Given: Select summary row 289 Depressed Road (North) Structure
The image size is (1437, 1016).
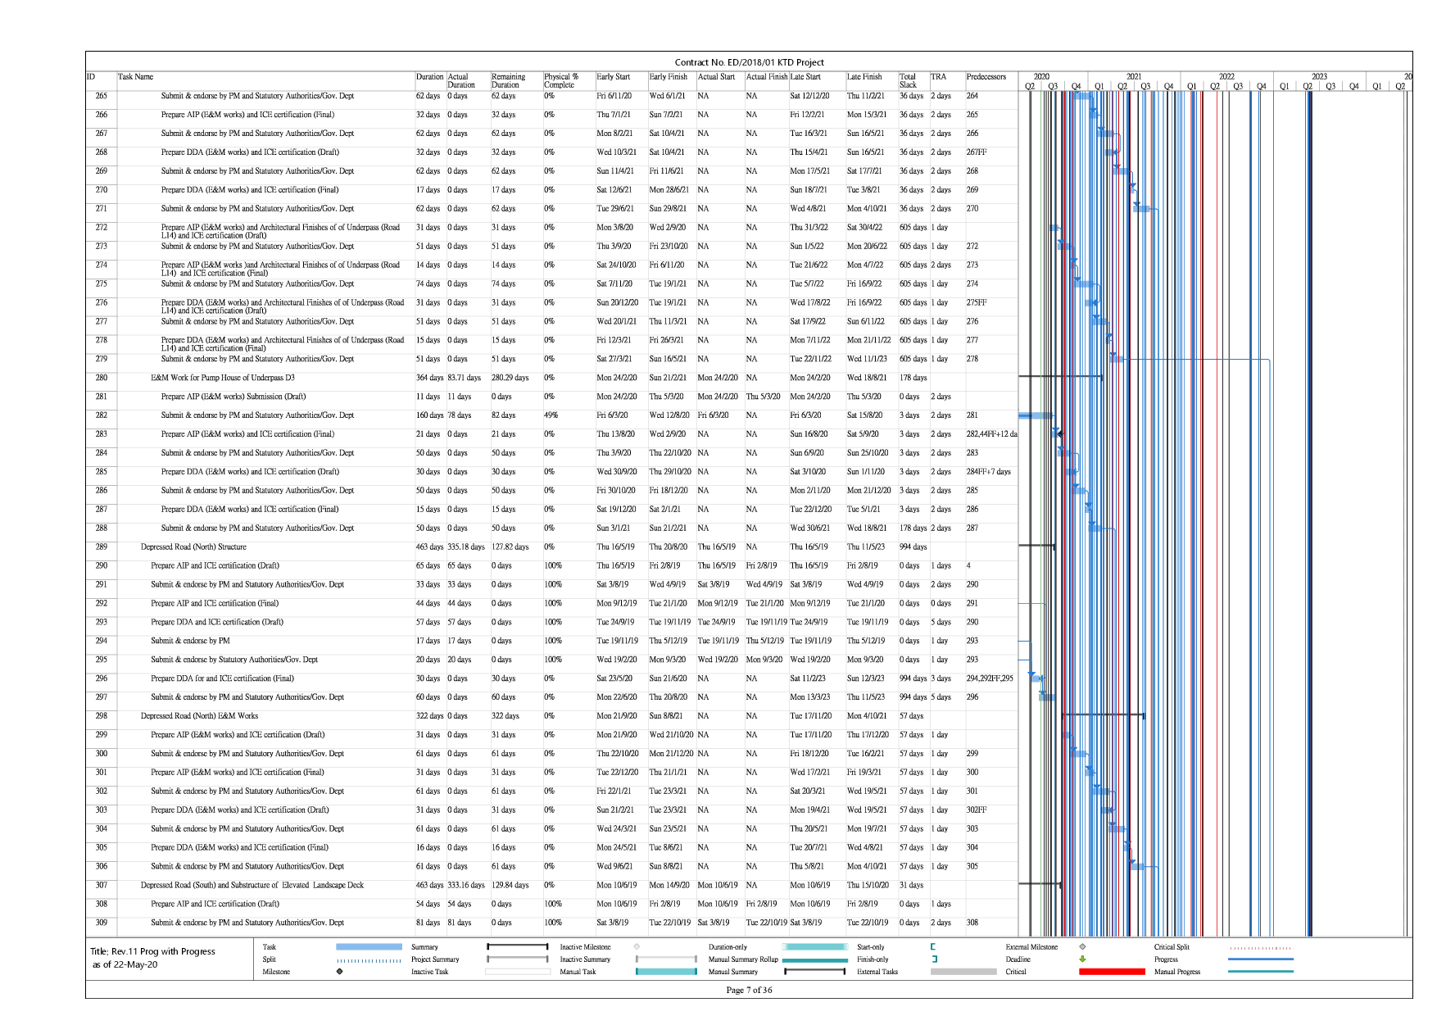Looking at the screenshot, I should (x=193, y=547).
